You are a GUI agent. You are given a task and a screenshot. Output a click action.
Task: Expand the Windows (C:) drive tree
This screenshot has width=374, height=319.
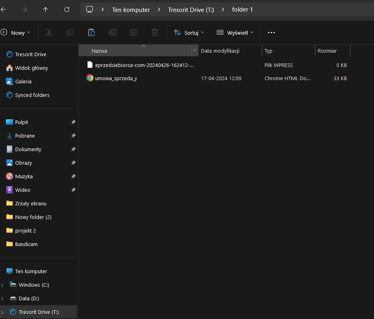3,285
